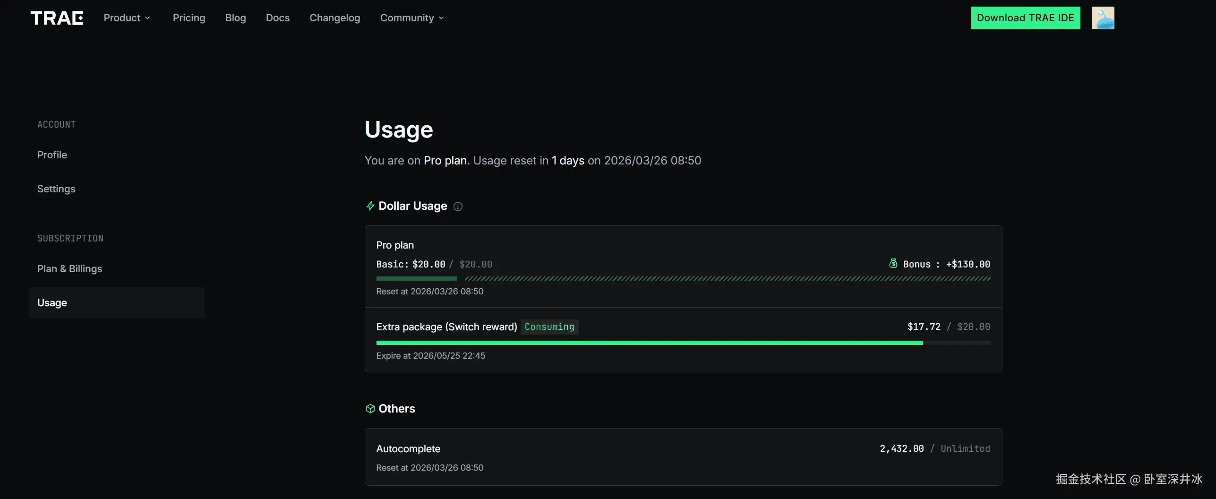Viewport: 1216px width, 499px height.
Task: Click the Consuming status badge
Action: (x=549, y=327)
